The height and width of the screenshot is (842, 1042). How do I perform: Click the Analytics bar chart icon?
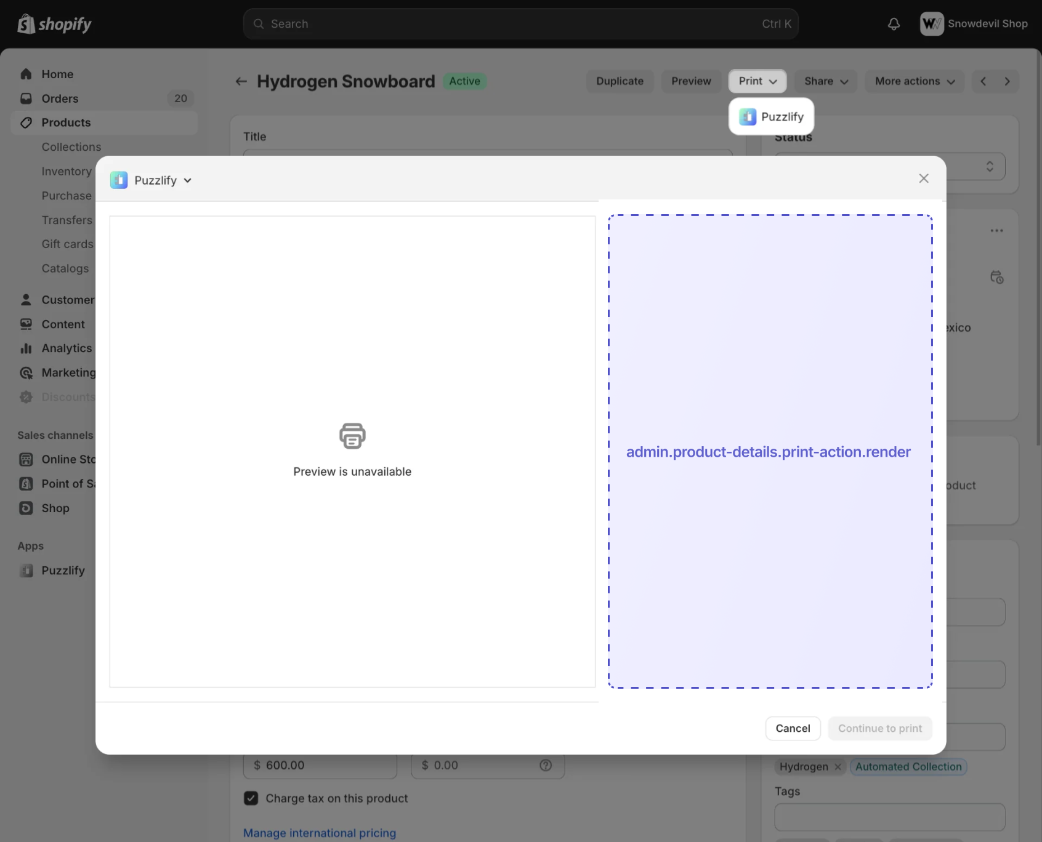pyautogui.click(x=26, y=348)
